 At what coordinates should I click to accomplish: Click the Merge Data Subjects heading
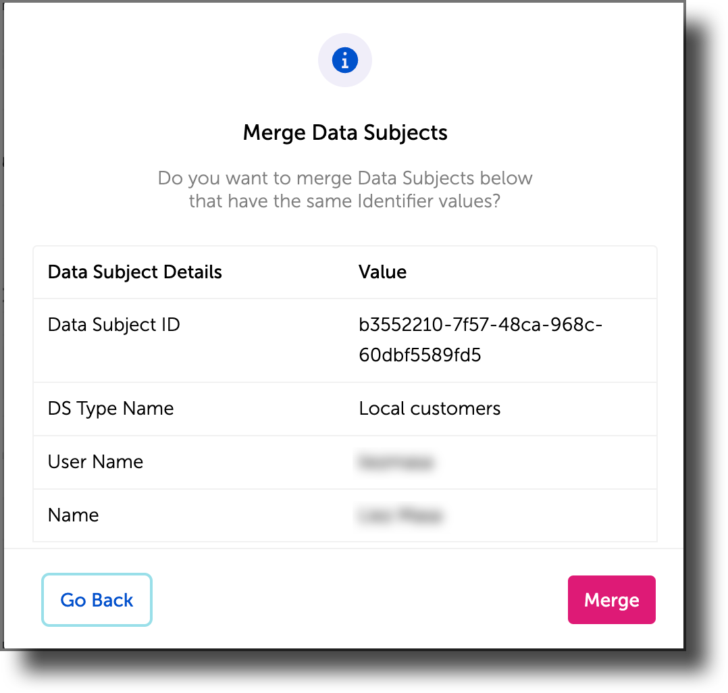point(345,132)
